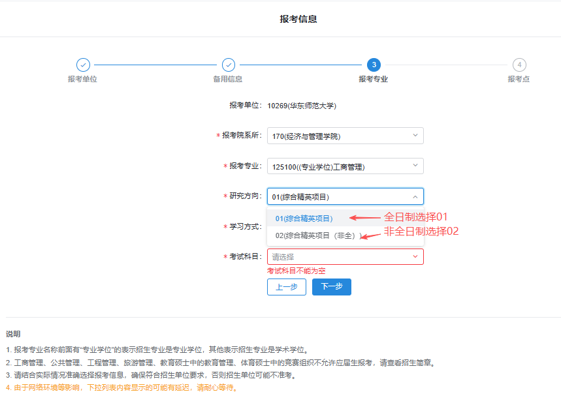
Task: Click the 报考单位 step label
Action: pos(83,79)
